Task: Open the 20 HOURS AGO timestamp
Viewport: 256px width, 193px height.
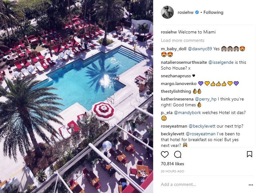Action: [x=172, y=171]
